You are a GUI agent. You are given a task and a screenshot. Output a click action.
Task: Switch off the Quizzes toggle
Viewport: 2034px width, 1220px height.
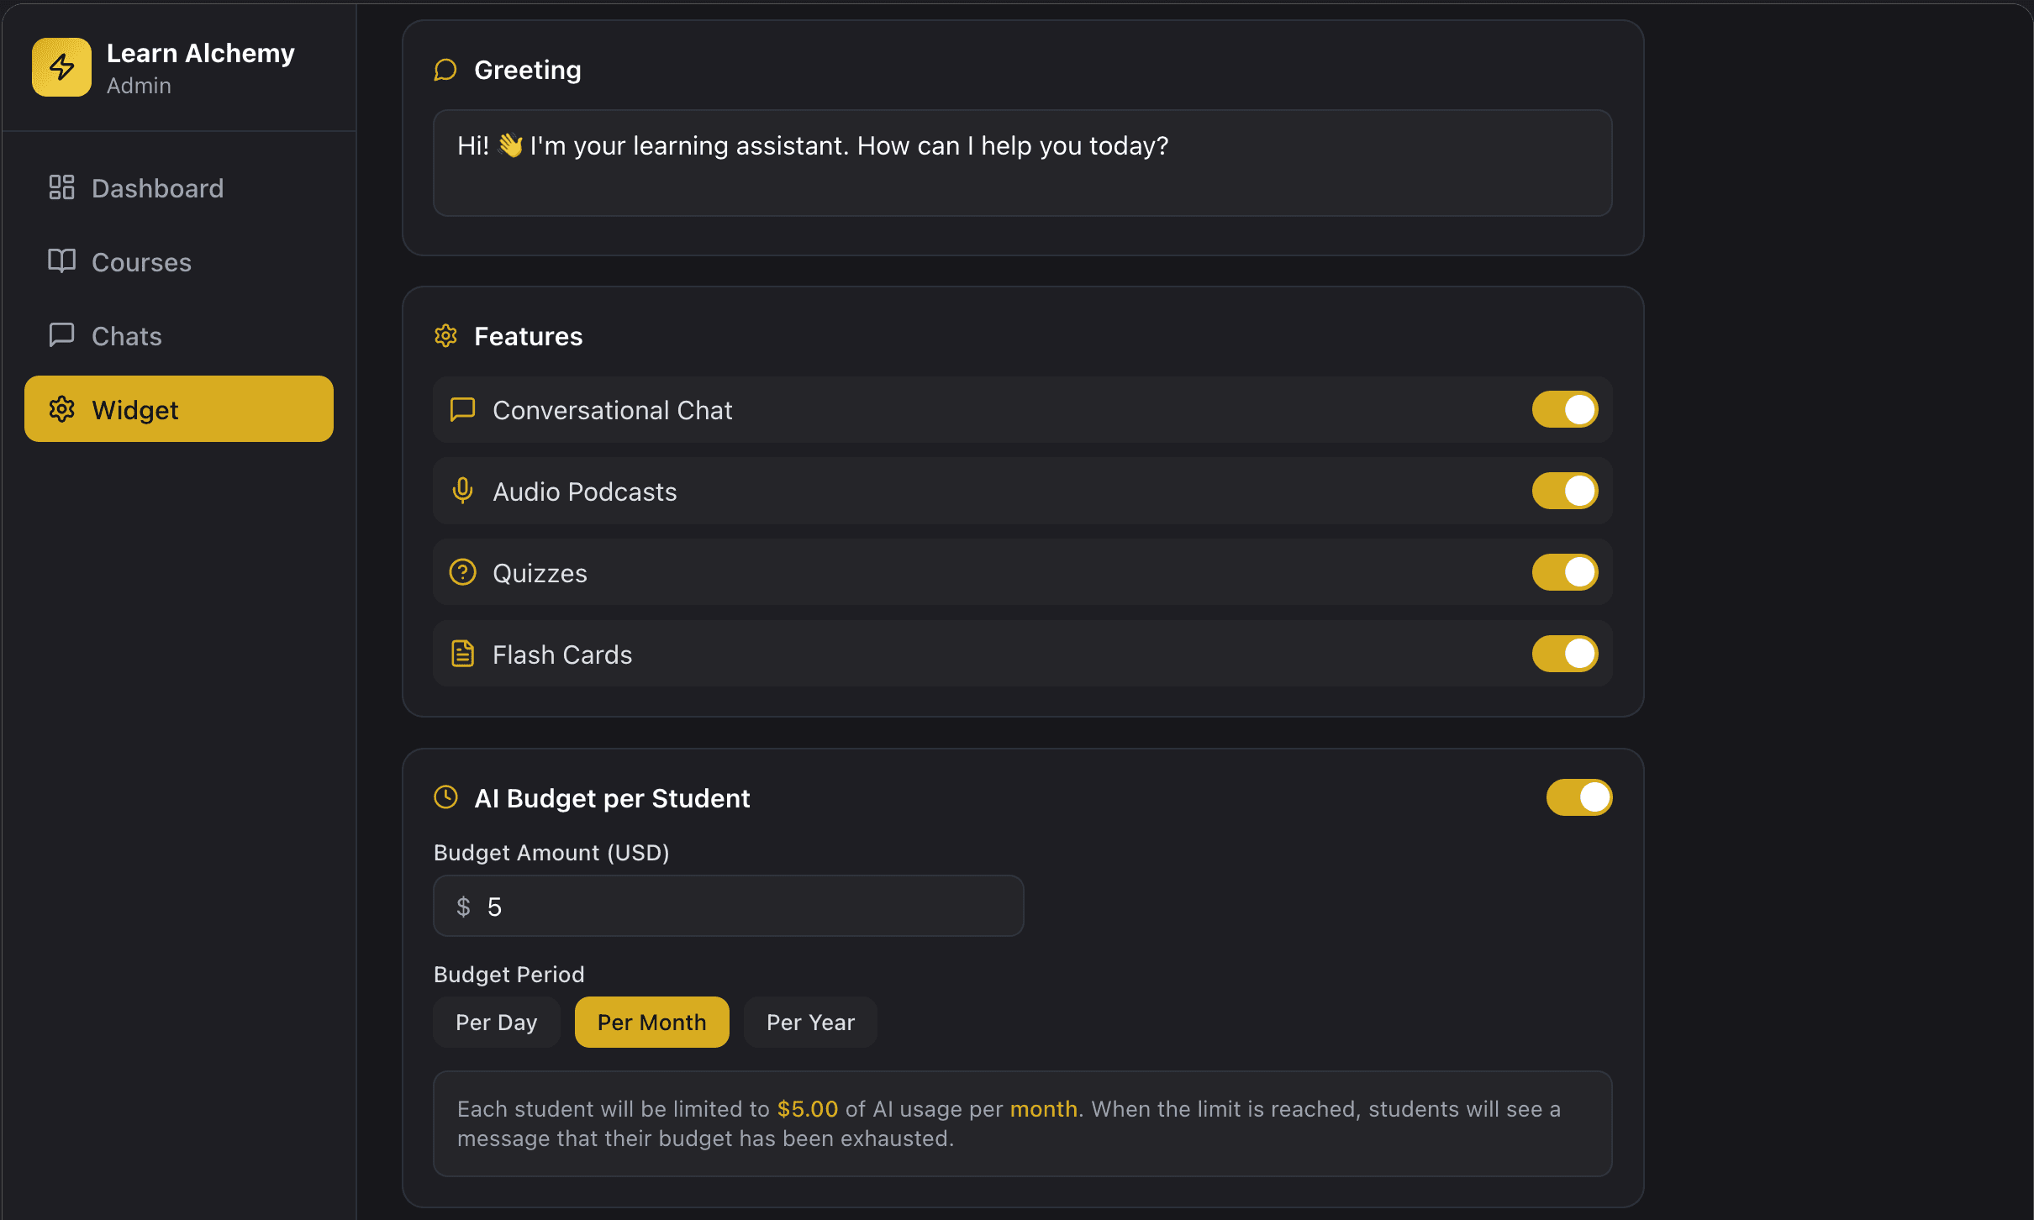[x=1564, y=572]
